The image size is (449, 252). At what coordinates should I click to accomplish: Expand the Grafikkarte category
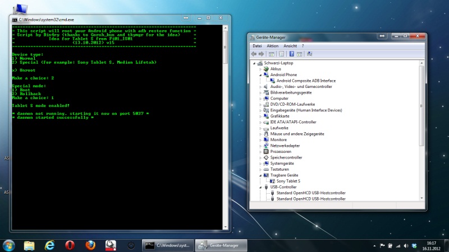260,116
